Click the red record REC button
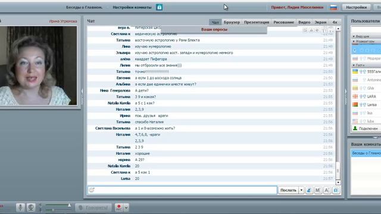This screenshot has width=381, height=214. [119, 207]
